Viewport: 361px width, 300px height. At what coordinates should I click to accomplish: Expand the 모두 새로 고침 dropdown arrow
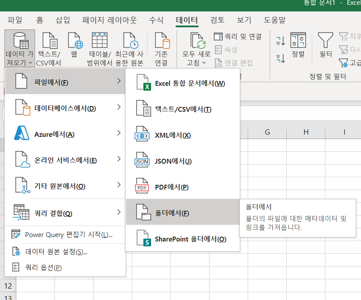[204, 63]
